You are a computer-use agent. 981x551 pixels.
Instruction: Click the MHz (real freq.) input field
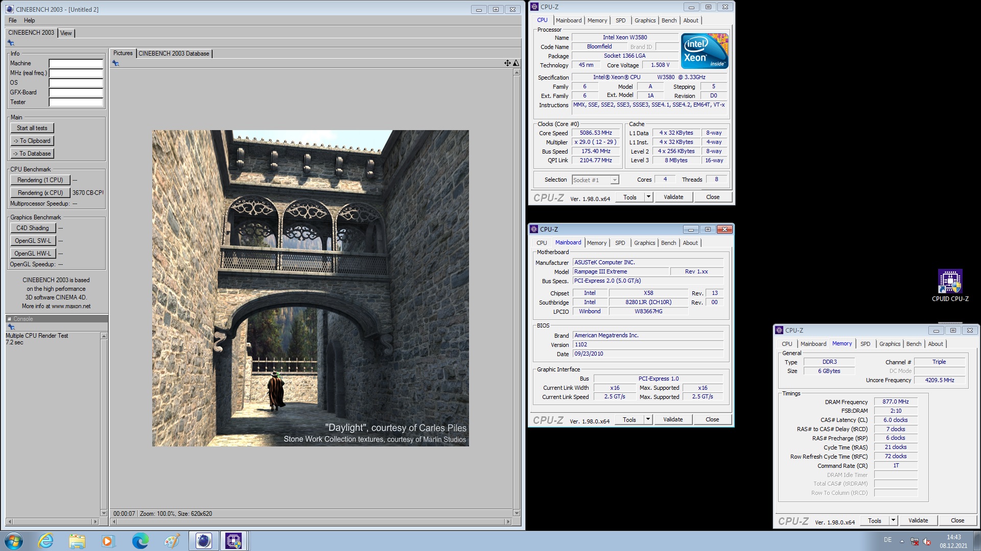(x=76, y=73)
